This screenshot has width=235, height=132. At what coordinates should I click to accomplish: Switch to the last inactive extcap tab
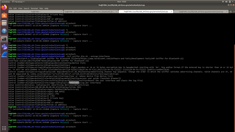coord(201,11)
